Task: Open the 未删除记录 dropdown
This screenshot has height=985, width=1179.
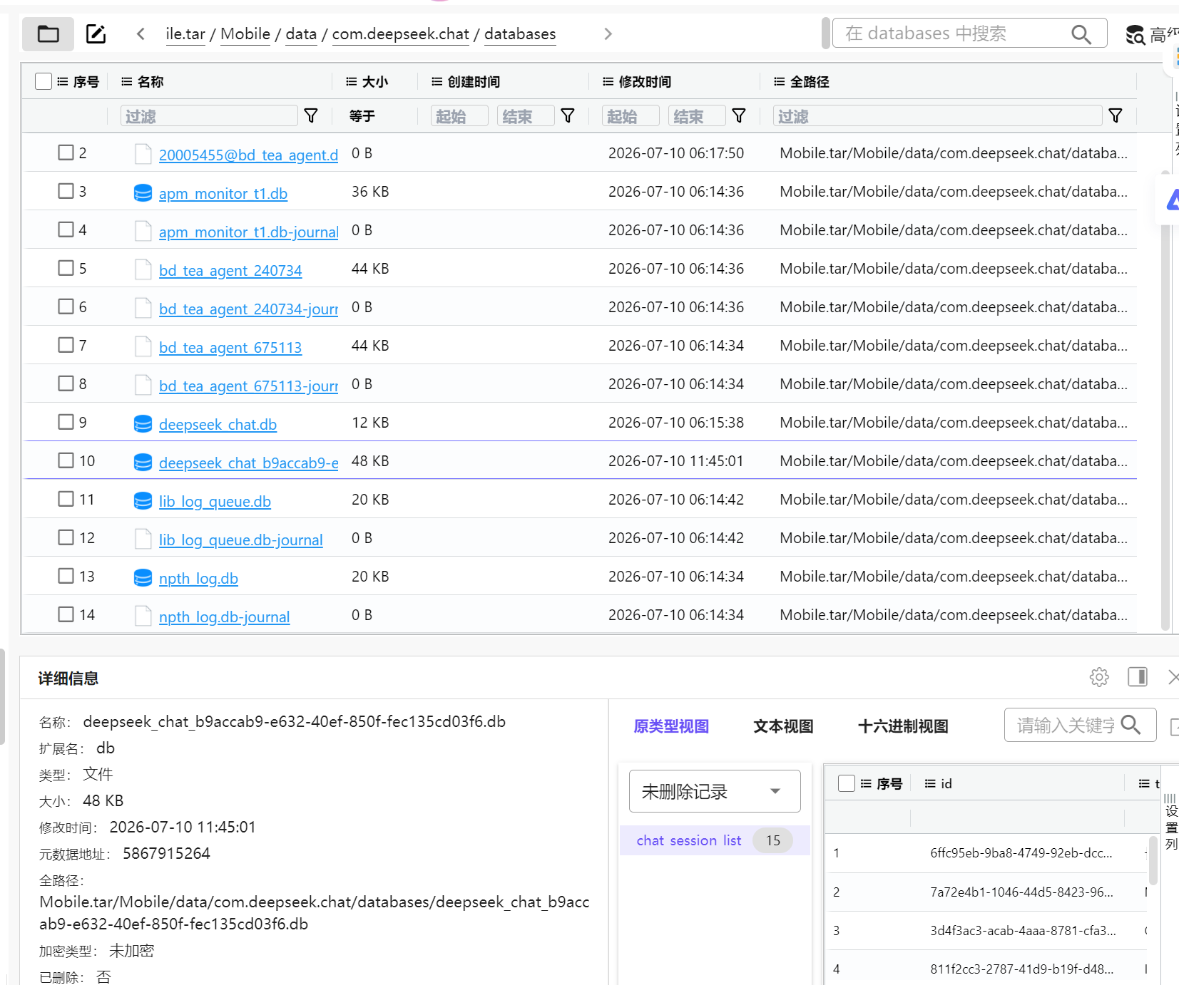Action: 715,791
